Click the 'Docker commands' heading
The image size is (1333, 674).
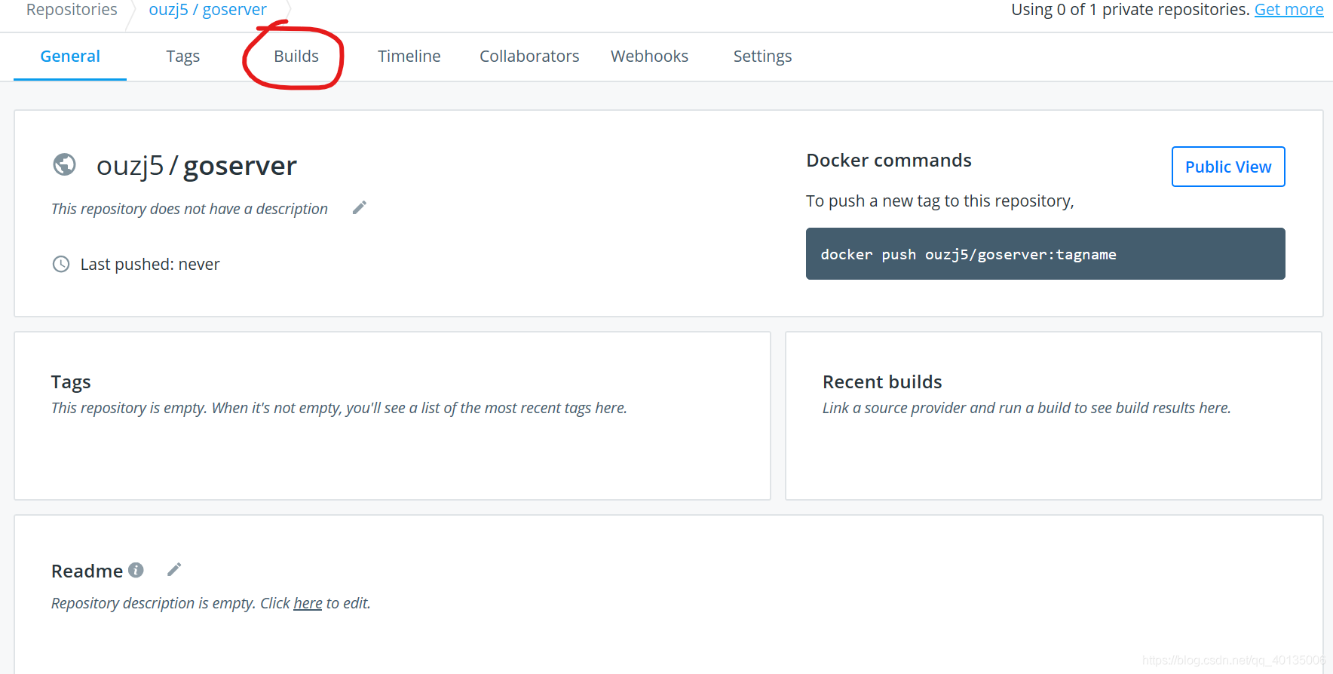889,161
